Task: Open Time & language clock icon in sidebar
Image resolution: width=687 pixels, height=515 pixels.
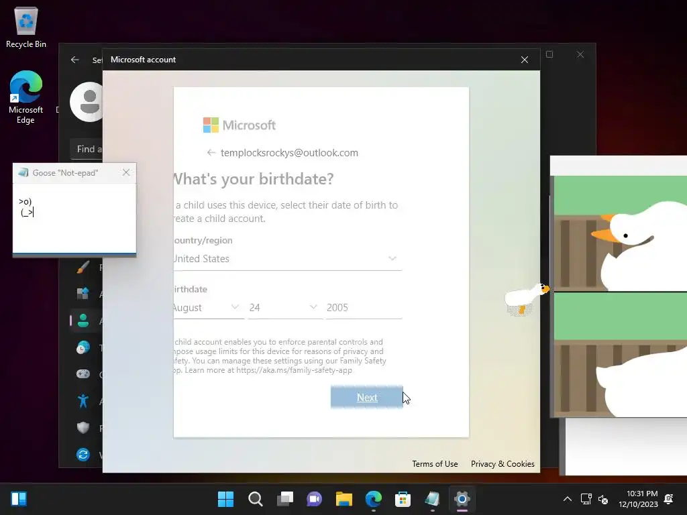Action: (83, 347)
